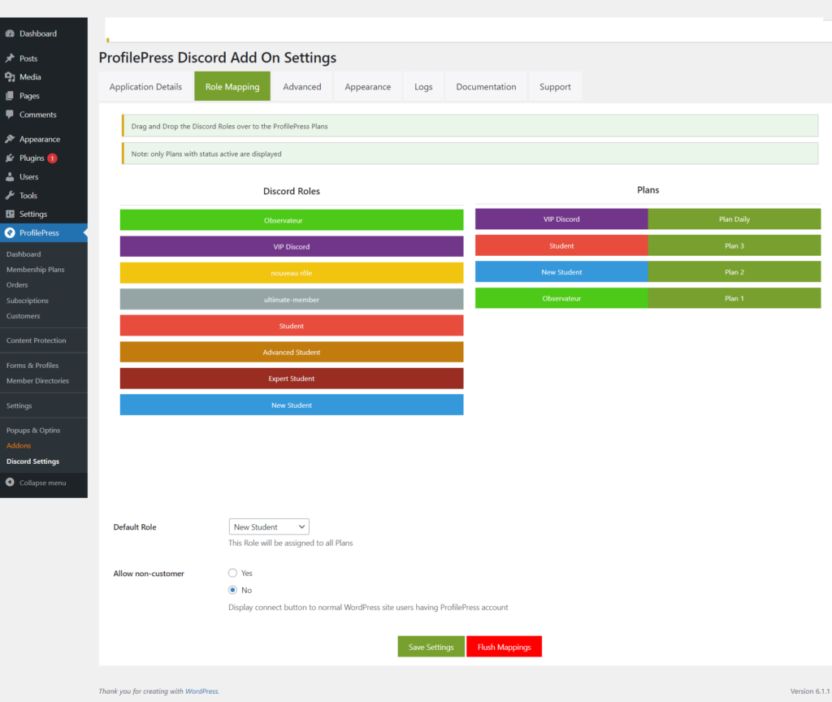The height and width of the screenshot is (702, 832).
Task: Open the Logs tab
Action: 423,86
